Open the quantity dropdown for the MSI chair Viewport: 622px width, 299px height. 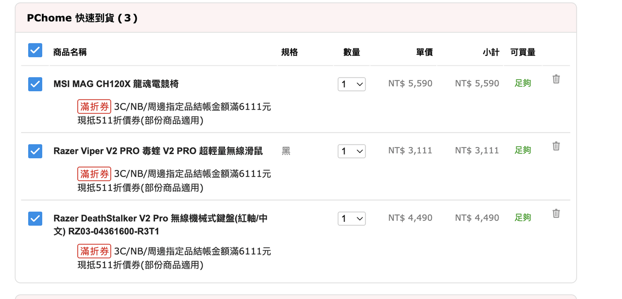(x=351, y=84)
